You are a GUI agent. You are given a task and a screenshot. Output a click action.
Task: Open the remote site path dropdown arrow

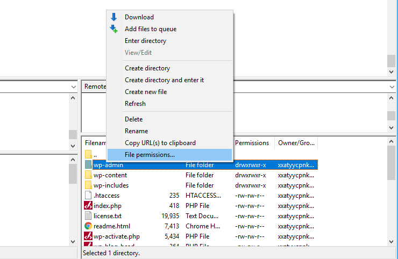392,87
